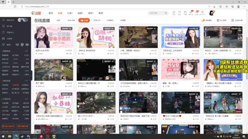Open the Windows Start menu

click(3, 137)
